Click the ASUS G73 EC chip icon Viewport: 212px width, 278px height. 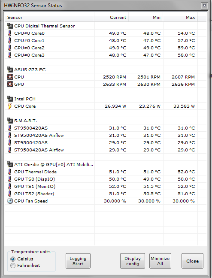[x=10, y=69]
